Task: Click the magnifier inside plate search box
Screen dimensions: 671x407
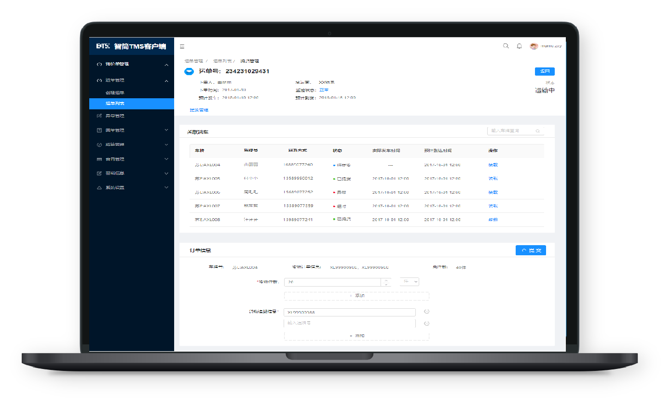Action: pyautogui.click(x=538, y=131)
